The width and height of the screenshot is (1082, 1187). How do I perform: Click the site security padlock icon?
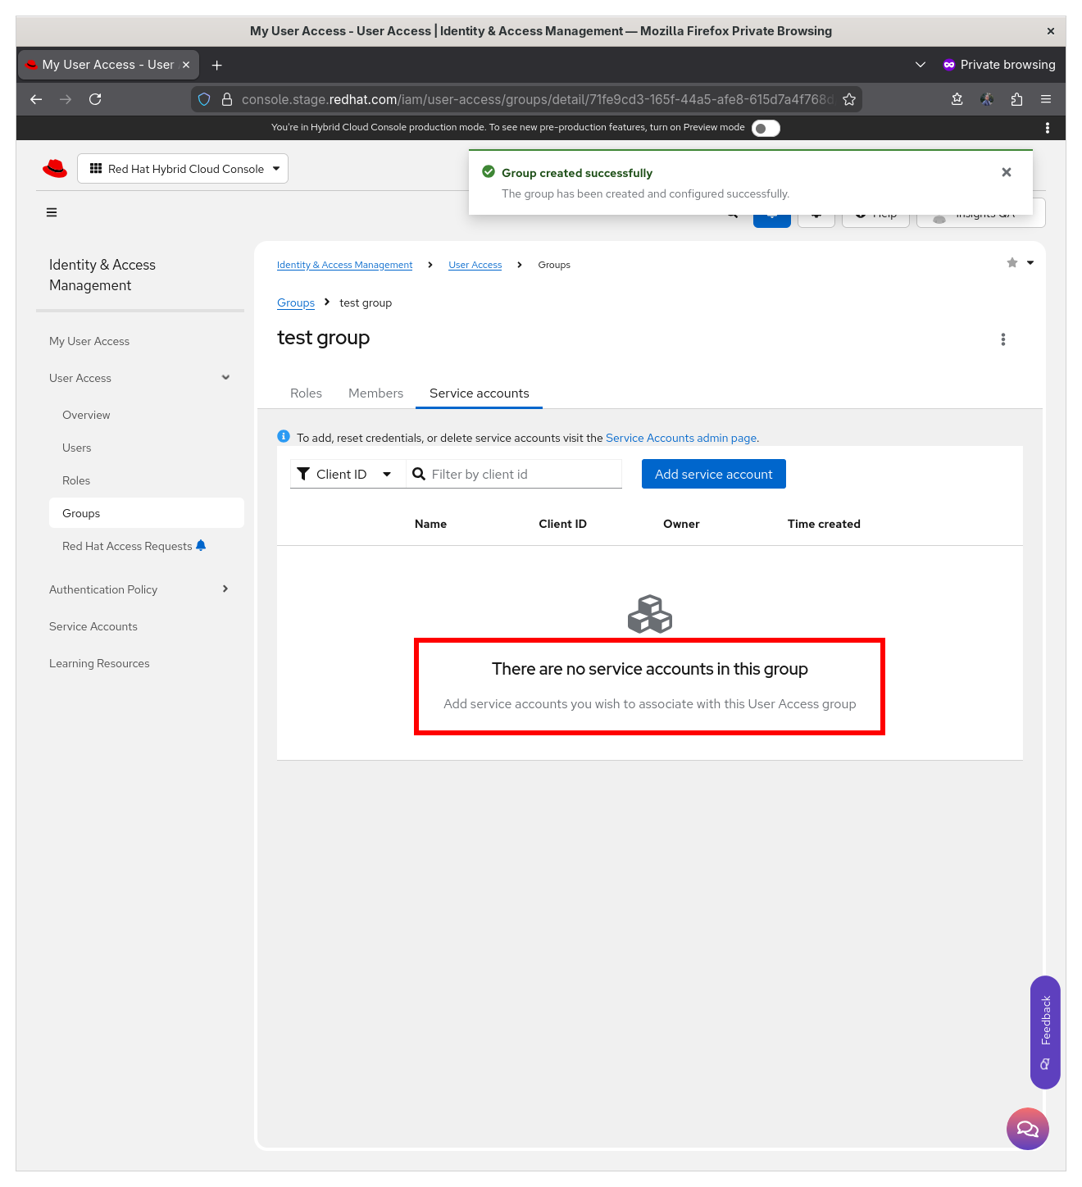click(x=227, y=99)
